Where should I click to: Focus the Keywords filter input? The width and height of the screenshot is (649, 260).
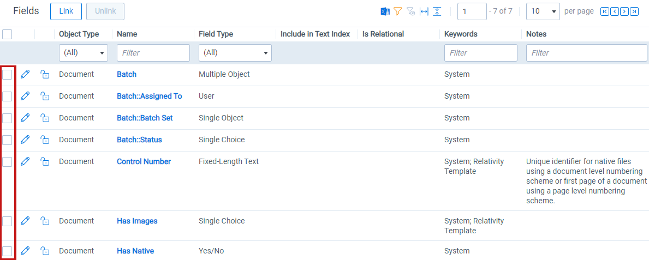pyautogui.click(x=481, y=53)
